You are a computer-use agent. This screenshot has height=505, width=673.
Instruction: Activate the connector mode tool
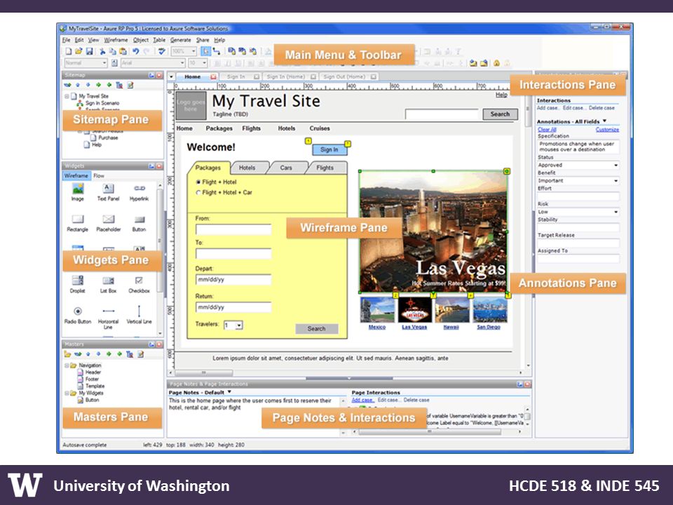click(217, 51)
